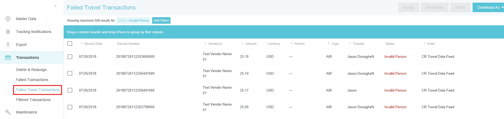Check the row for record 20180726112253685000
Screen dimensions: 504x119
coord(70,57)
